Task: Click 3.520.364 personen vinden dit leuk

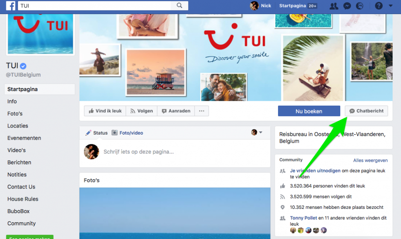Action: (x=327, y=186)
